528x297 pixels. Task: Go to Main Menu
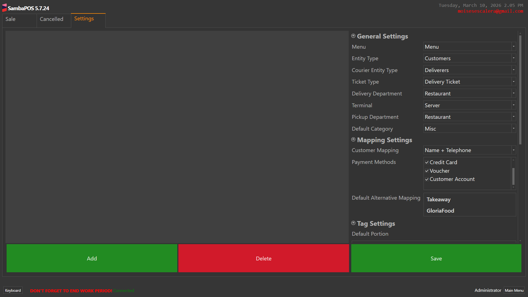click(514, 290)
